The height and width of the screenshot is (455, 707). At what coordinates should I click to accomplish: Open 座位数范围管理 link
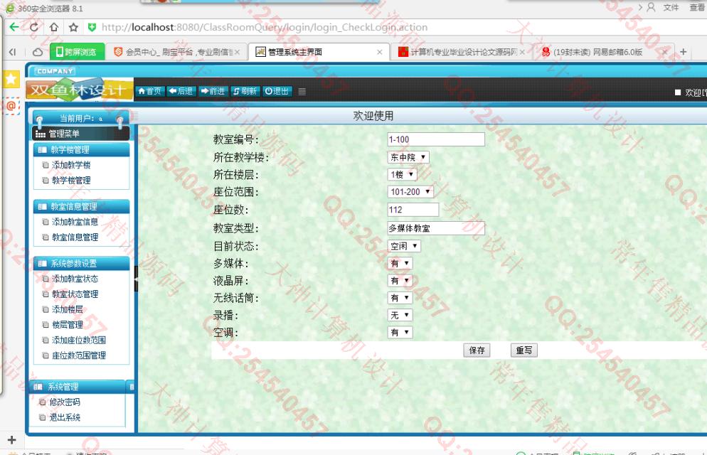coord(79,355)
